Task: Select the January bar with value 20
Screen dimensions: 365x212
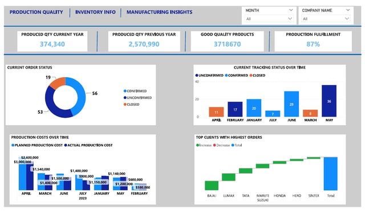Action: coord(254,108)
